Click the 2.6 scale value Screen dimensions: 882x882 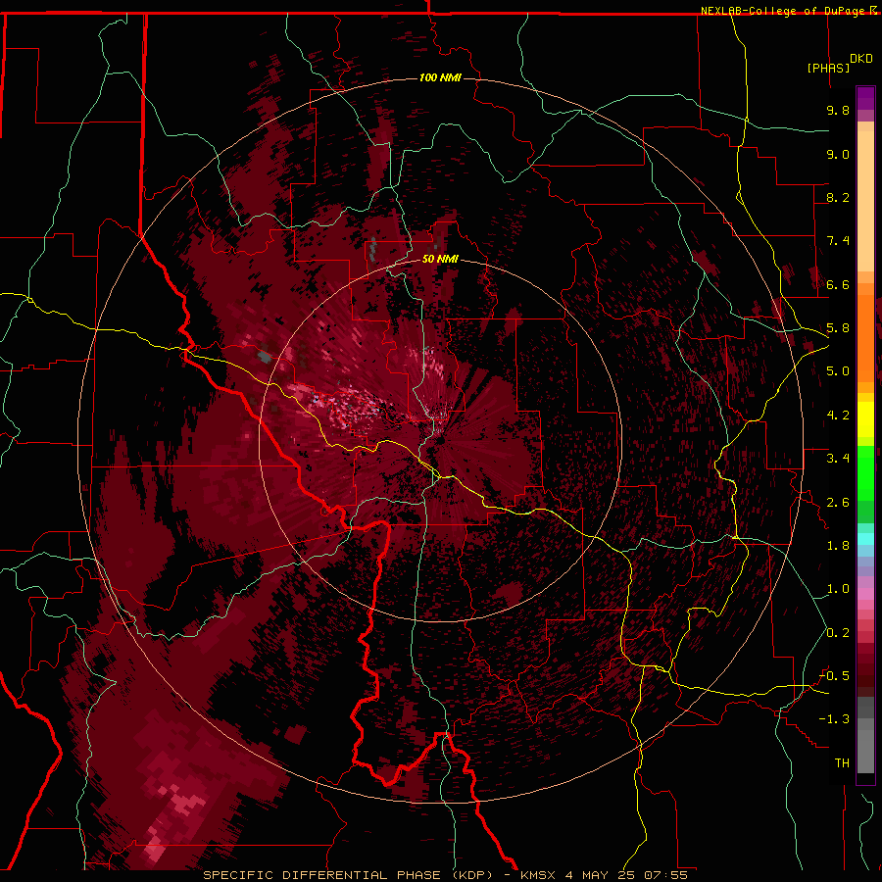[838, 503]
